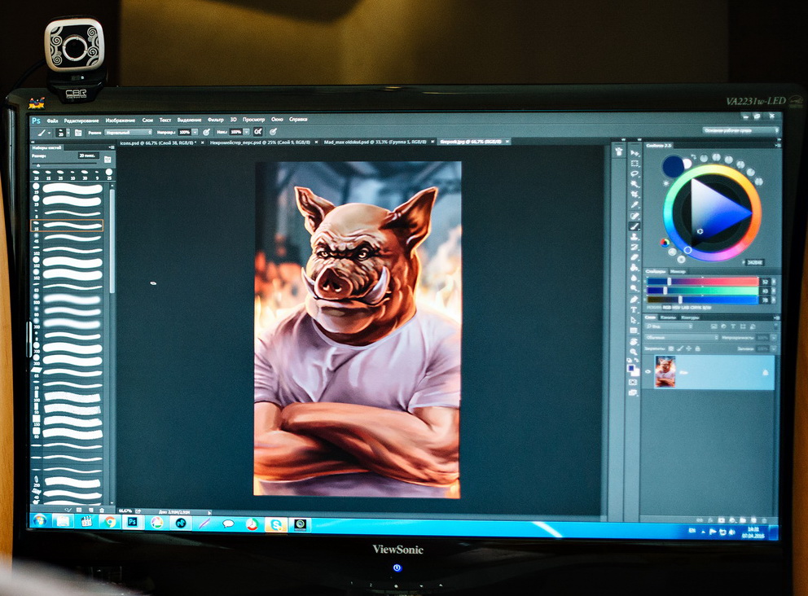Open the Фильтр menu
Screen dimensions: 808x596
tap(215, 120)
